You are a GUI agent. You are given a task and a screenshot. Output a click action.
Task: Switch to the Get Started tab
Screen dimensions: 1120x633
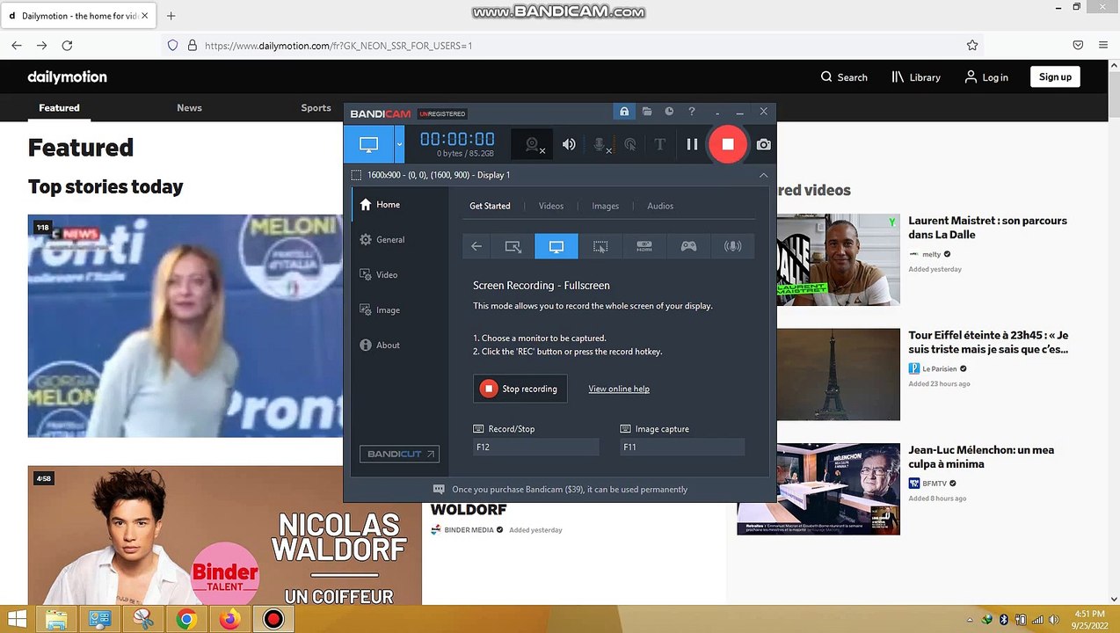click(490, 206)
